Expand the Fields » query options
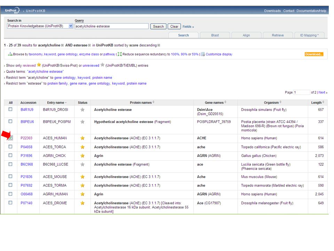Image resolution: width=334 pixels, height=251 pixels. click(188, 27)
